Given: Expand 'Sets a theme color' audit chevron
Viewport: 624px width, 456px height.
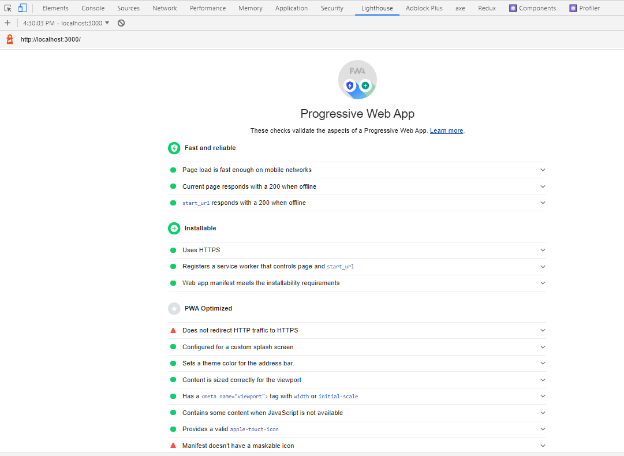Looking at the screenshot, I should 543,363.
